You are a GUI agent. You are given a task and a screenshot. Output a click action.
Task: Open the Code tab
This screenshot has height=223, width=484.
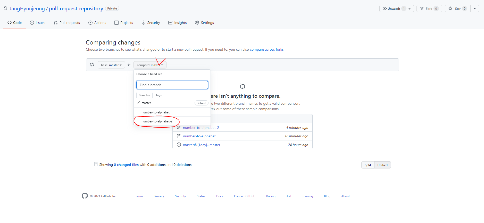14,23
